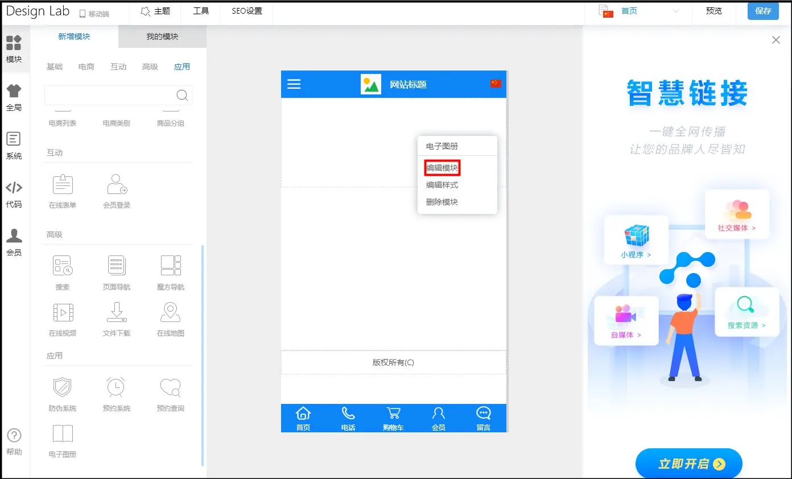The image size is (792, 479).
Task: Open the 代码 sidebar panel
Action: (x=14, y=193)
